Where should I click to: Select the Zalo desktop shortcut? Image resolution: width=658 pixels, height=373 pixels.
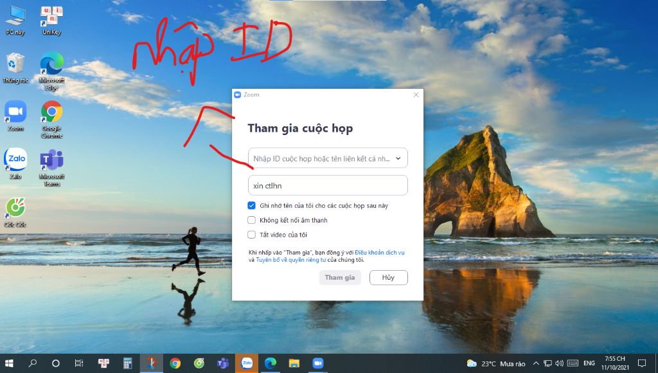(15, 164)
